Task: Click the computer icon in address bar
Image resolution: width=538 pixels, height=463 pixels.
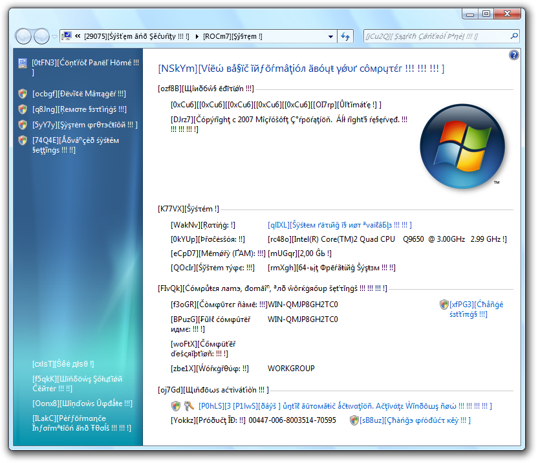Action: 67,36
